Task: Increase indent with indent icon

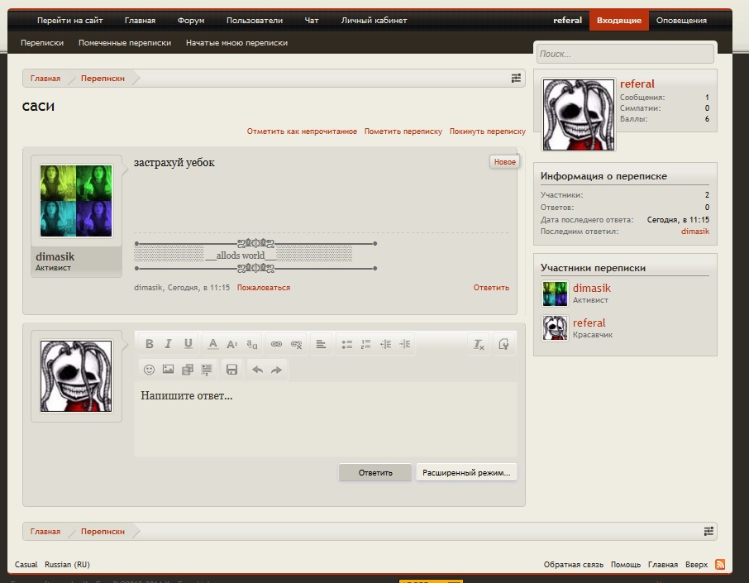Action: point(404,344)
